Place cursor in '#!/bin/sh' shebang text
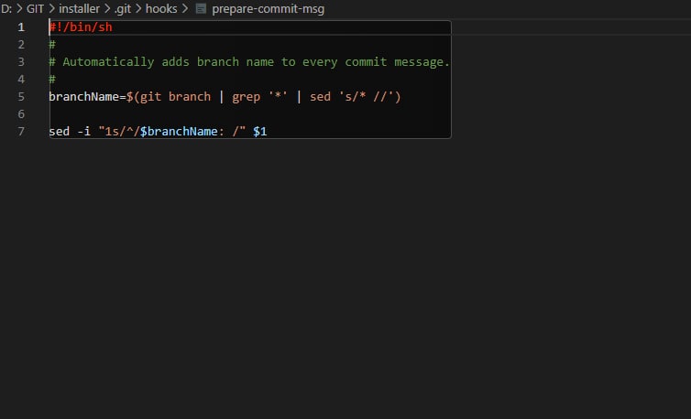 click(81, 27)
